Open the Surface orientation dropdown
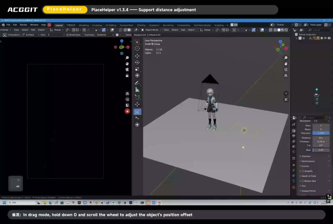Image resolution: width=333 pixels, height=224 pixels. coord(31,35)
